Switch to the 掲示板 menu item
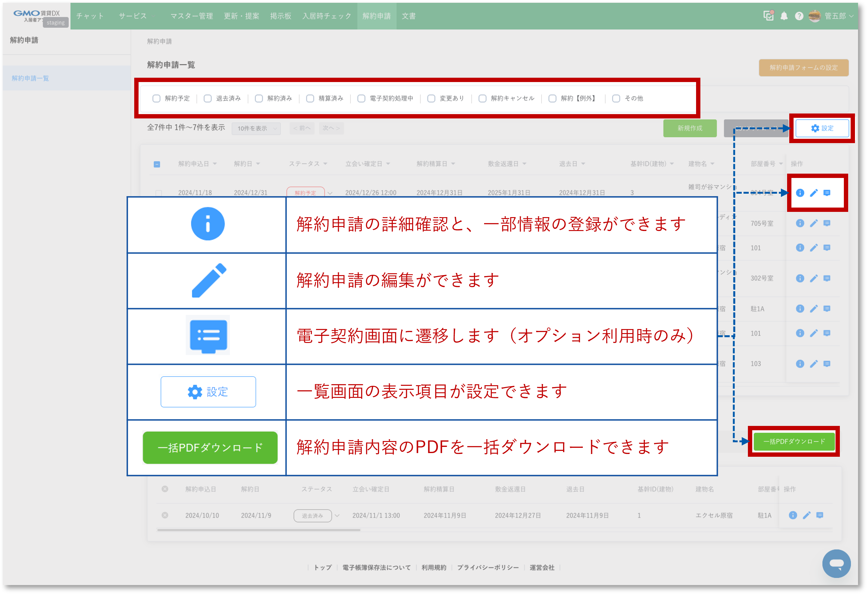Viewport: 867px width, 594px height. click(280, 16)
